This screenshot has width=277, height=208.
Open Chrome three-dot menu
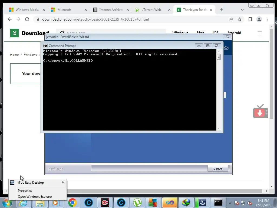[x=268, y=19]
